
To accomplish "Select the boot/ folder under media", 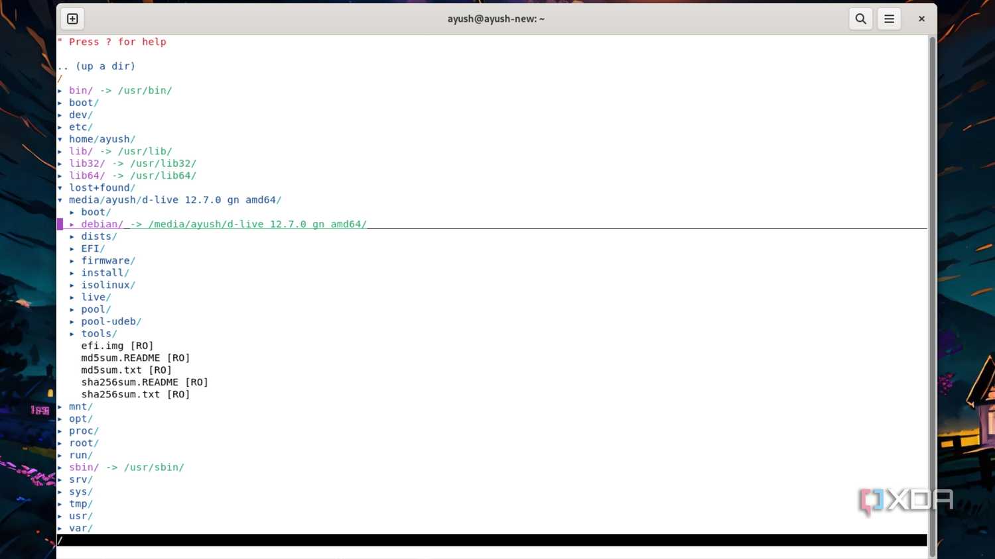I will point(96,212).
